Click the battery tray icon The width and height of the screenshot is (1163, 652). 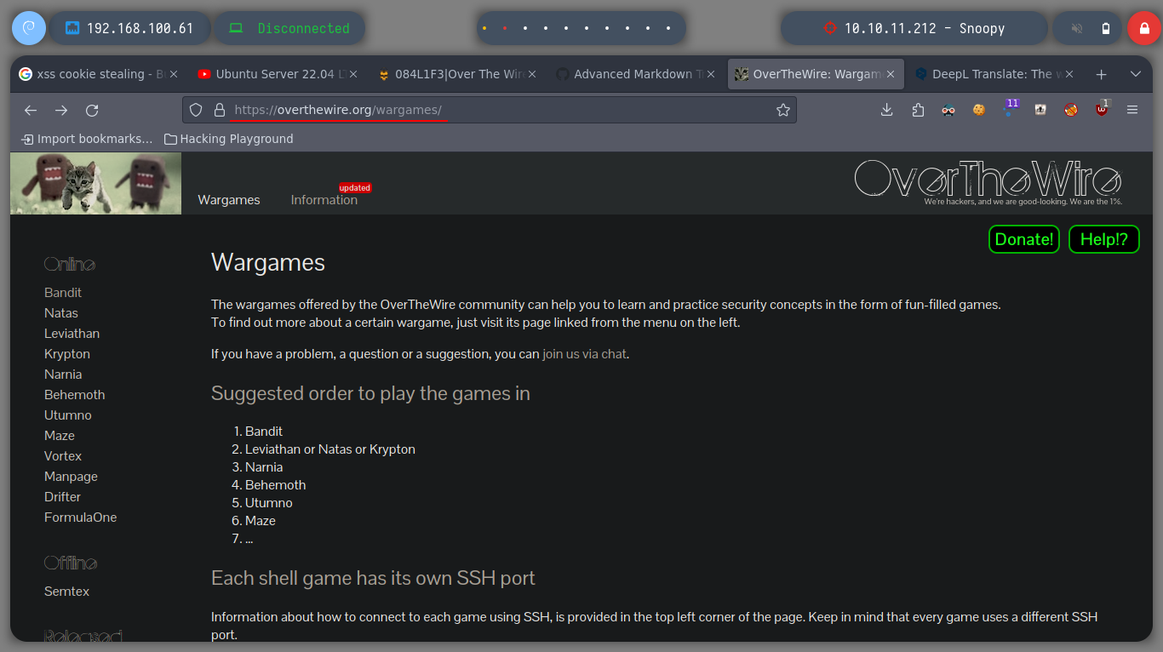(1105, 28)
